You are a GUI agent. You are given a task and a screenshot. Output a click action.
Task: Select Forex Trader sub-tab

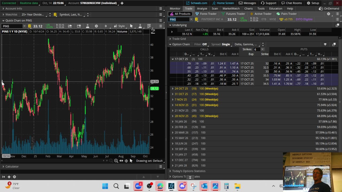click(x=206, y=14)
